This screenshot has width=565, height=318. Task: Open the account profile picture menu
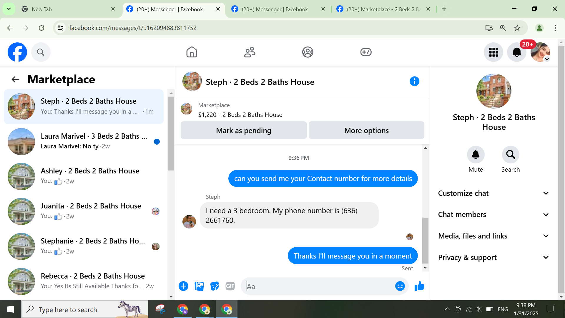click(540, 52)
